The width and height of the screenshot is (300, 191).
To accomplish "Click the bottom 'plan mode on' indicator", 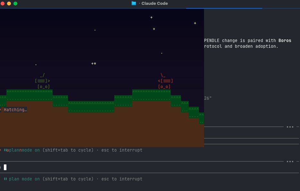I will (x=24, y=179).
